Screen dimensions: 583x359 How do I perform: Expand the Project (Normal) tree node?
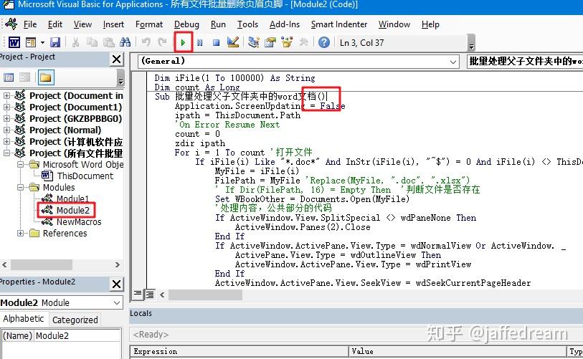point(6,130)
